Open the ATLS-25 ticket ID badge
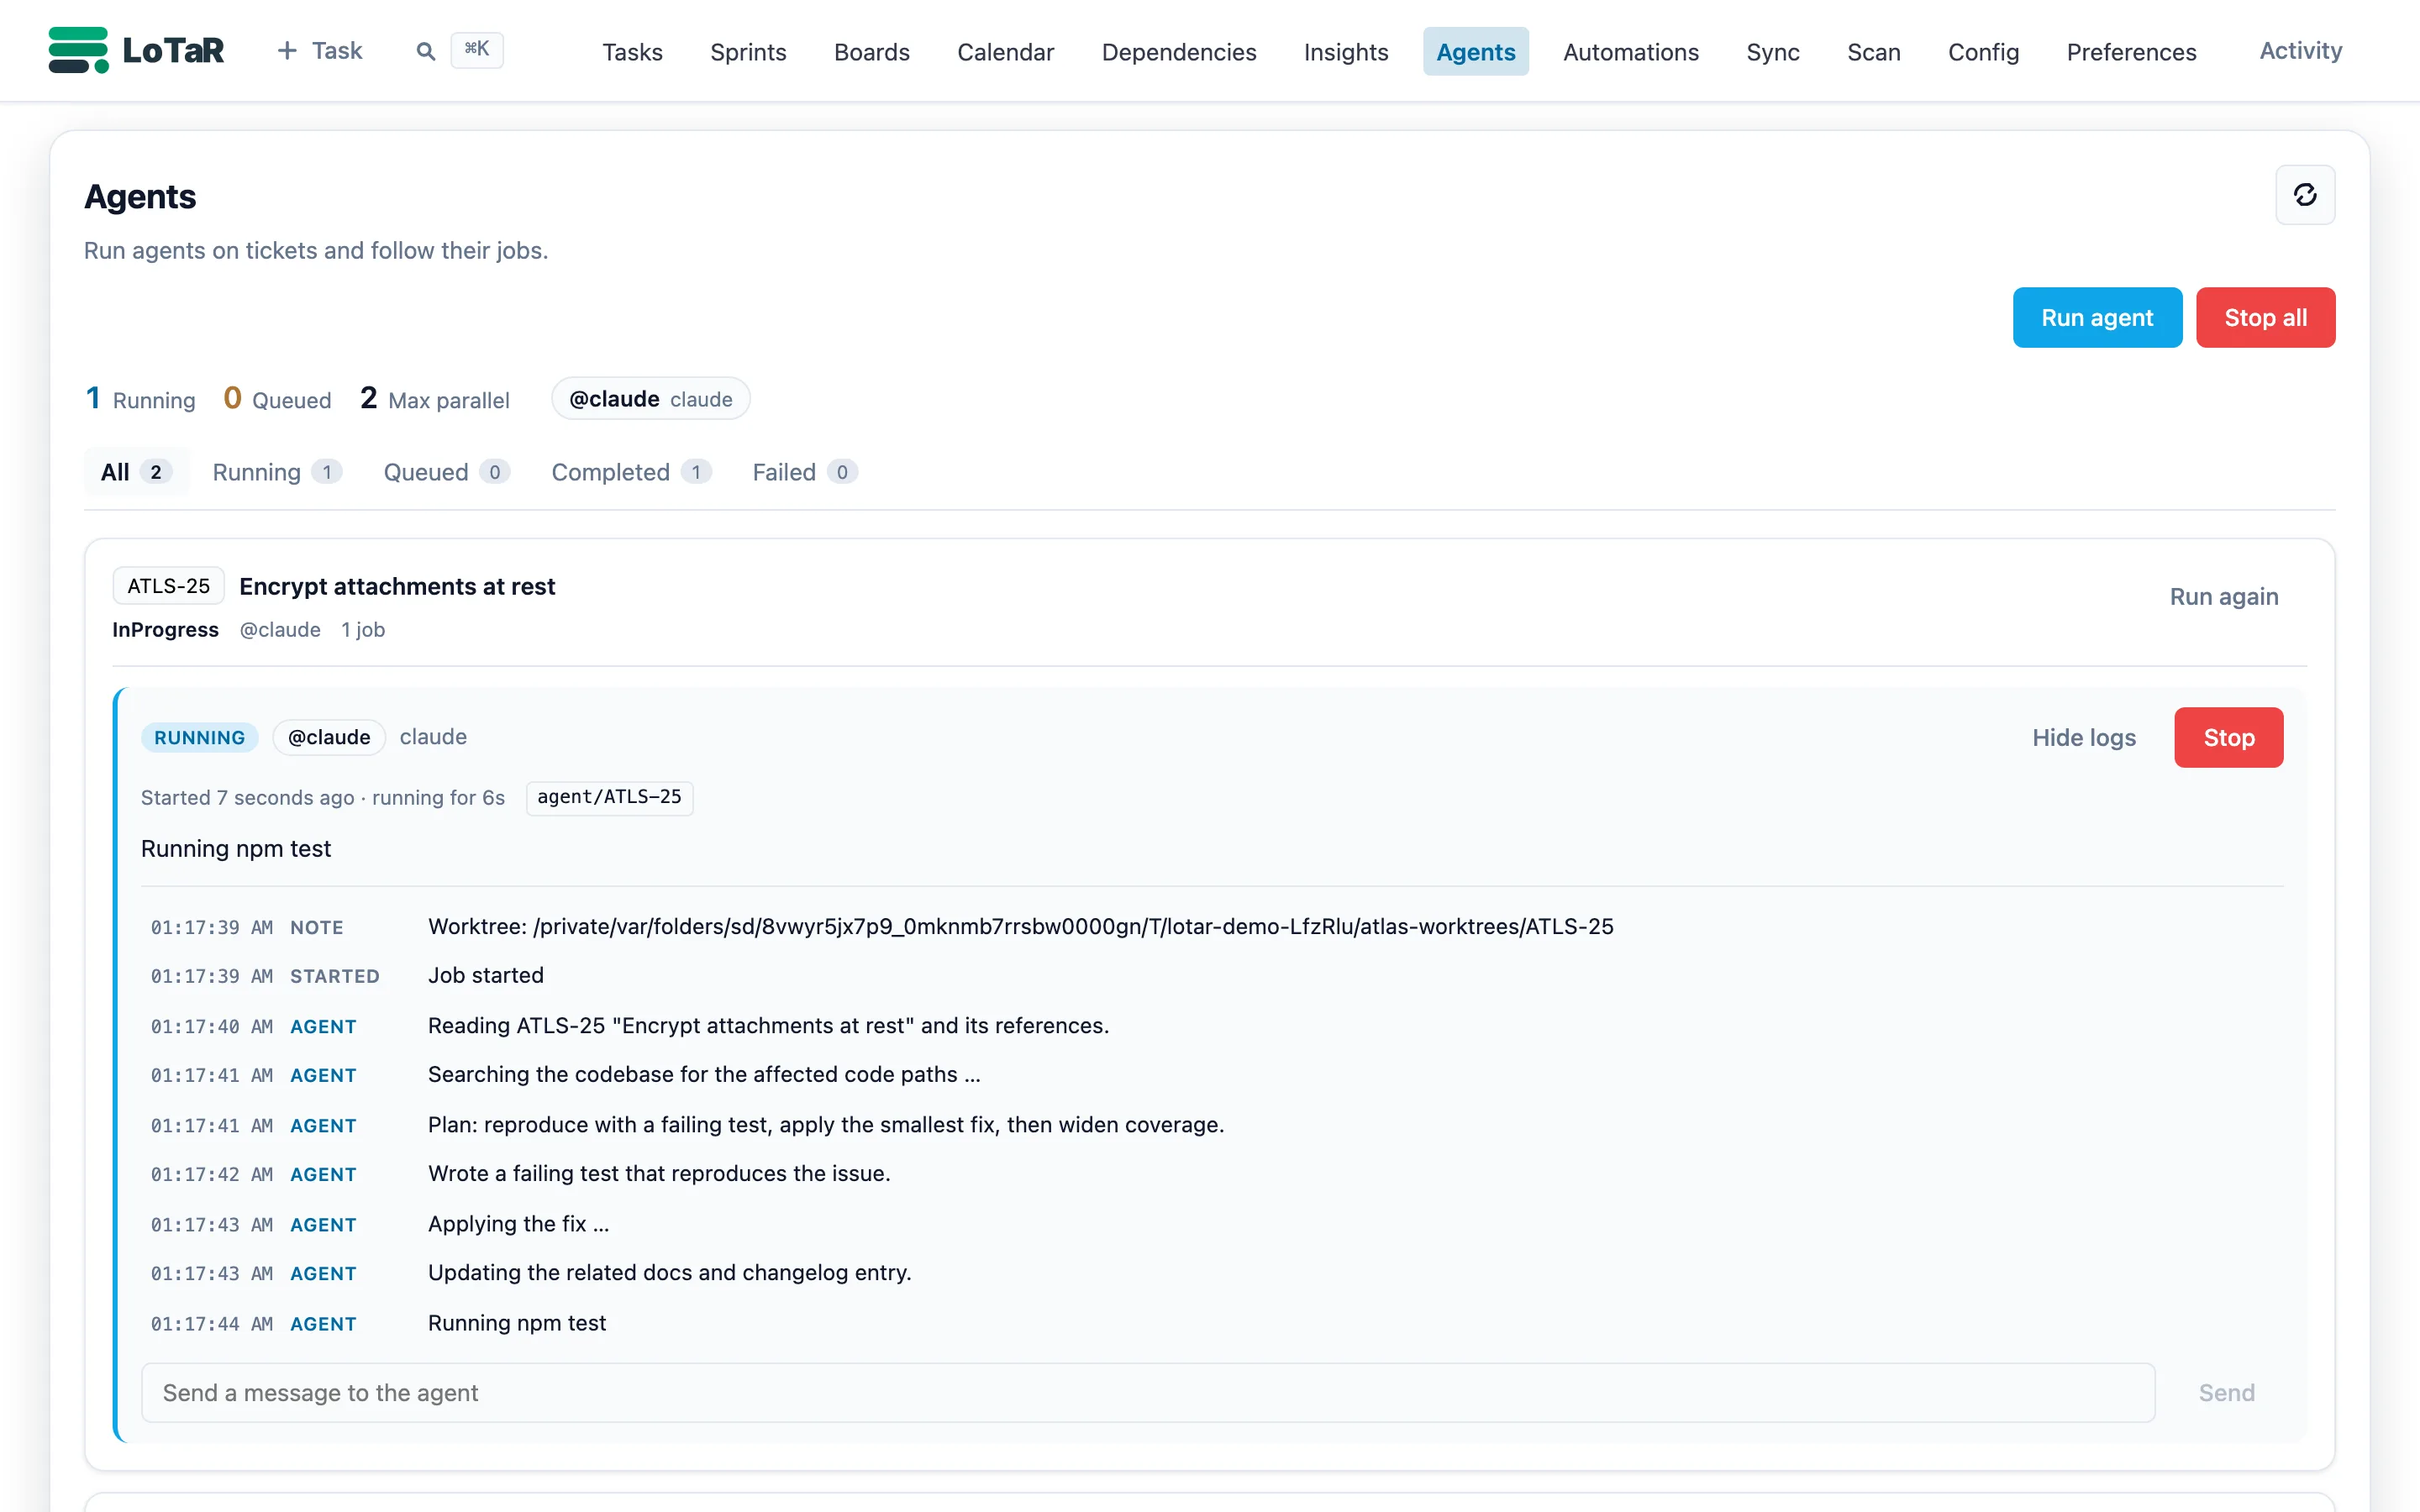Viewport: 2420px width, 1512px height. pos(168,586)
